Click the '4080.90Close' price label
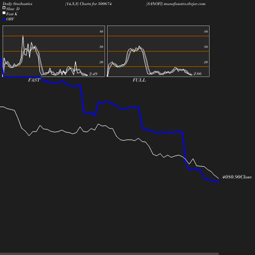Screen dimensions: 255x255 click(237, 177)
